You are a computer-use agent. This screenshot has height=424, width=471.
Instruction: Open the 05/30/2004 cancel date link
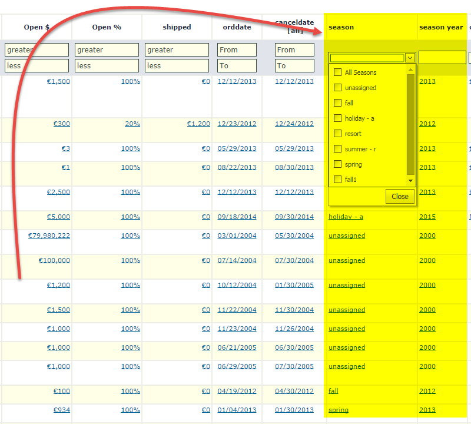click(x=294, y=236)
